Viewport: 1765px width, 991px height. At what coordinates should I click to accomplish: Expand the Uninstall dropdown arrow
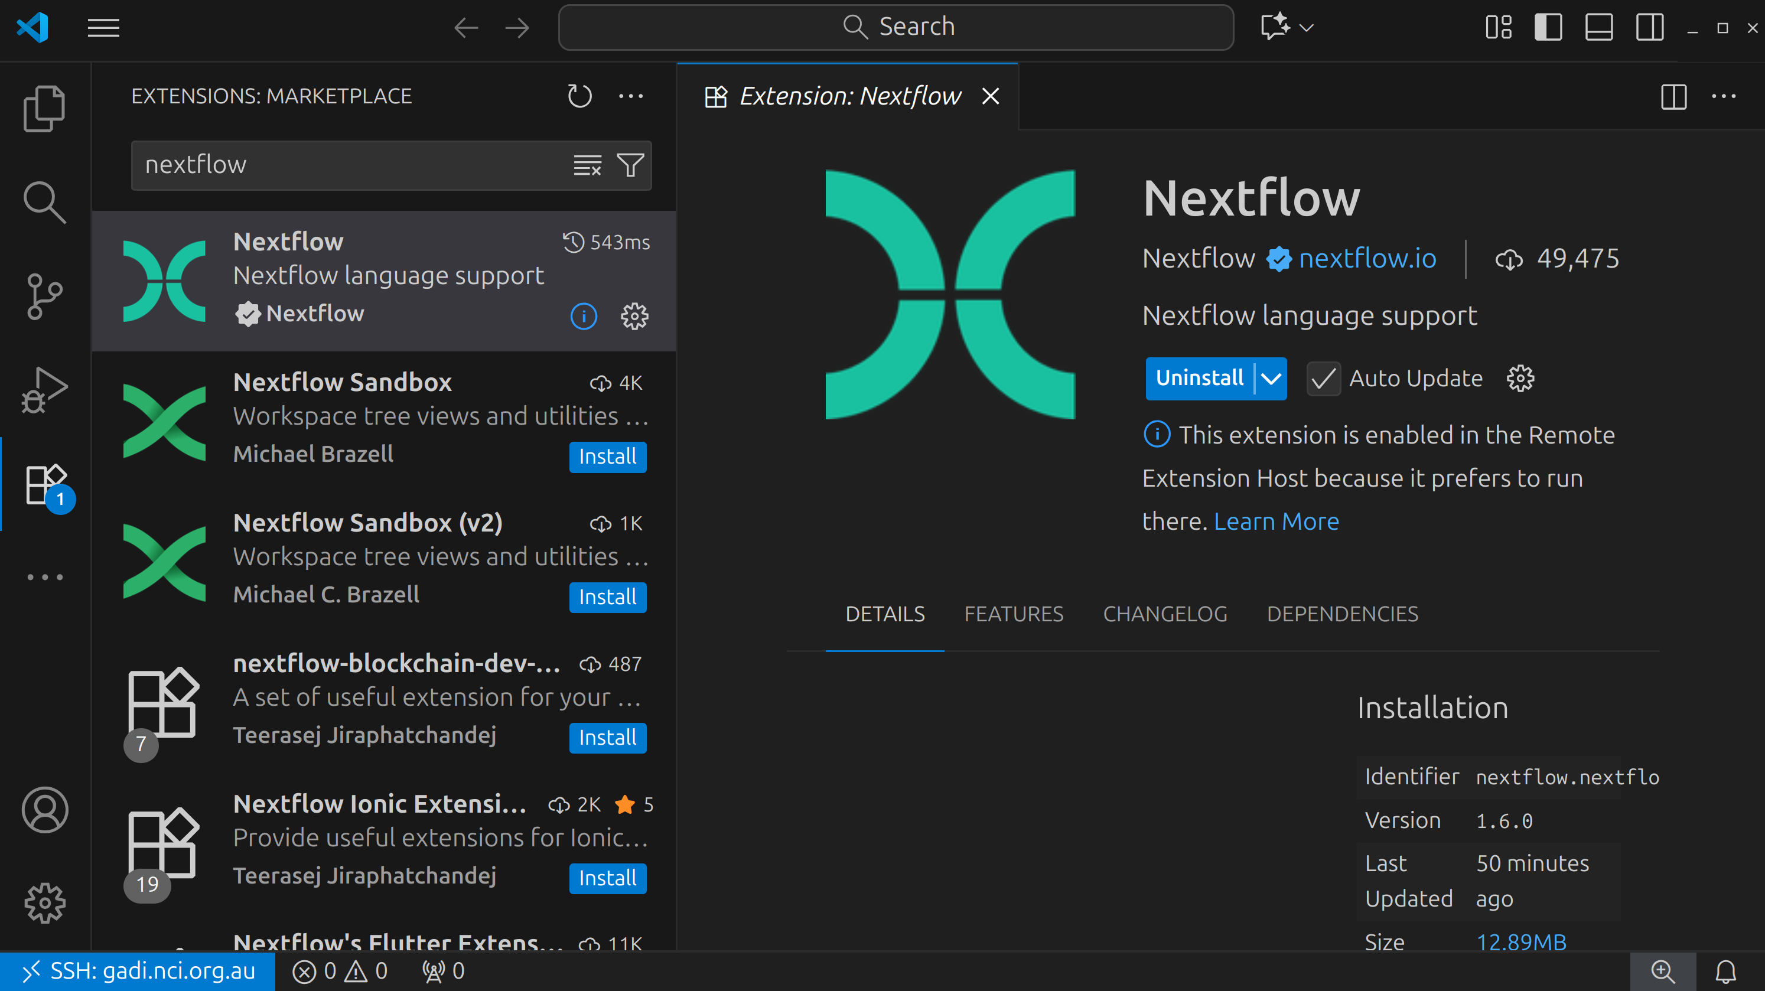[x=1271, y=379]
